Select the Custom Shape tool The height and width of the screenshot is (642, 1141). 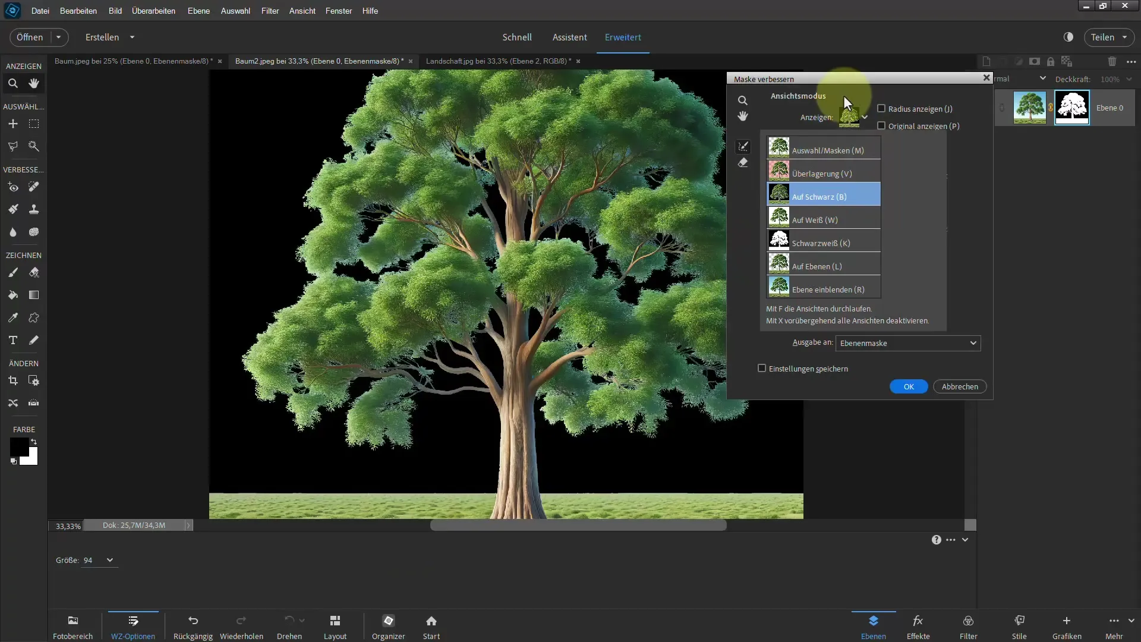34,317
